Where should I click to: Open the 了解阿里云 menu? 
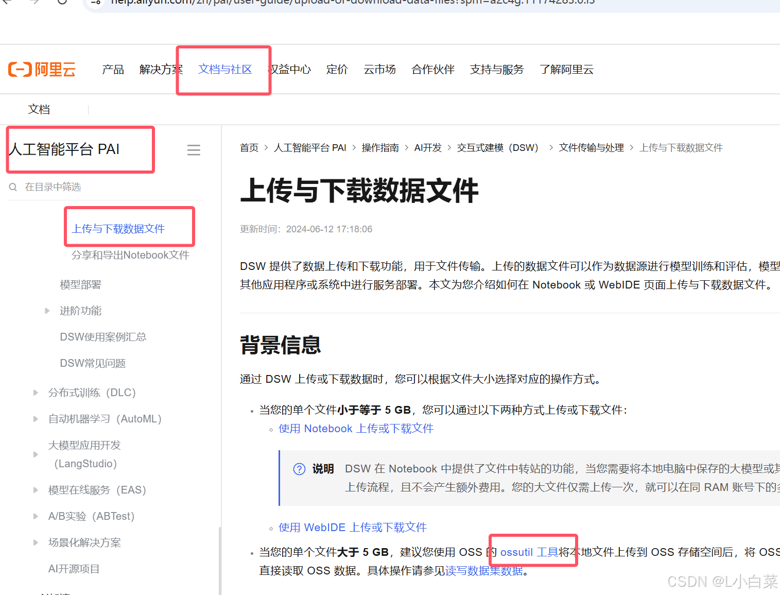(x=566, y=70)
